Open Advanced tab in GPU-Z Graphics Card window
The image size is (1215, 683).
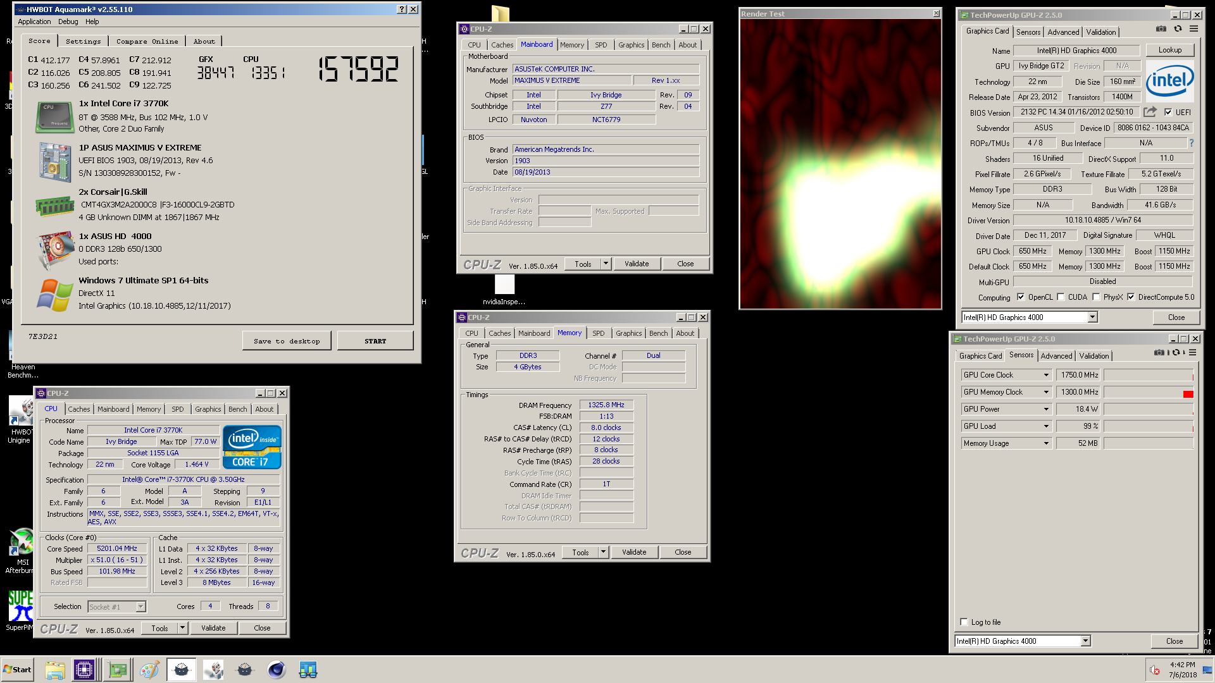1063,32
